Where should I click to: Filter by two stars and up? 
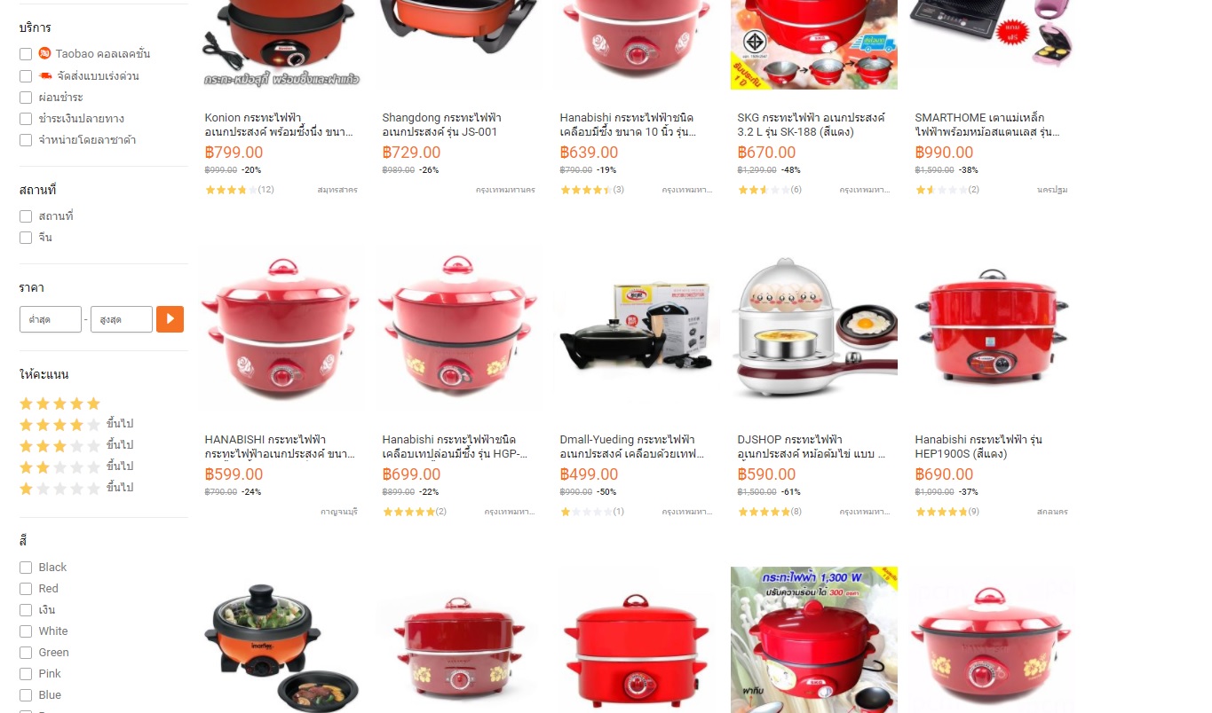pos(76,467)
